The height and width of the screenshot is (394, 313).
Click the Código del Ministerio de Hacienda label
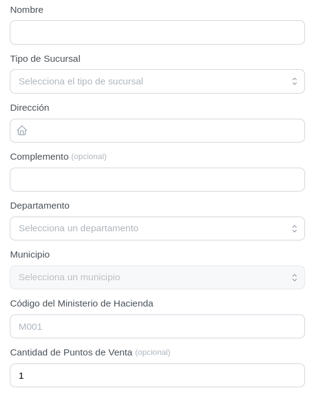[81, 303]
